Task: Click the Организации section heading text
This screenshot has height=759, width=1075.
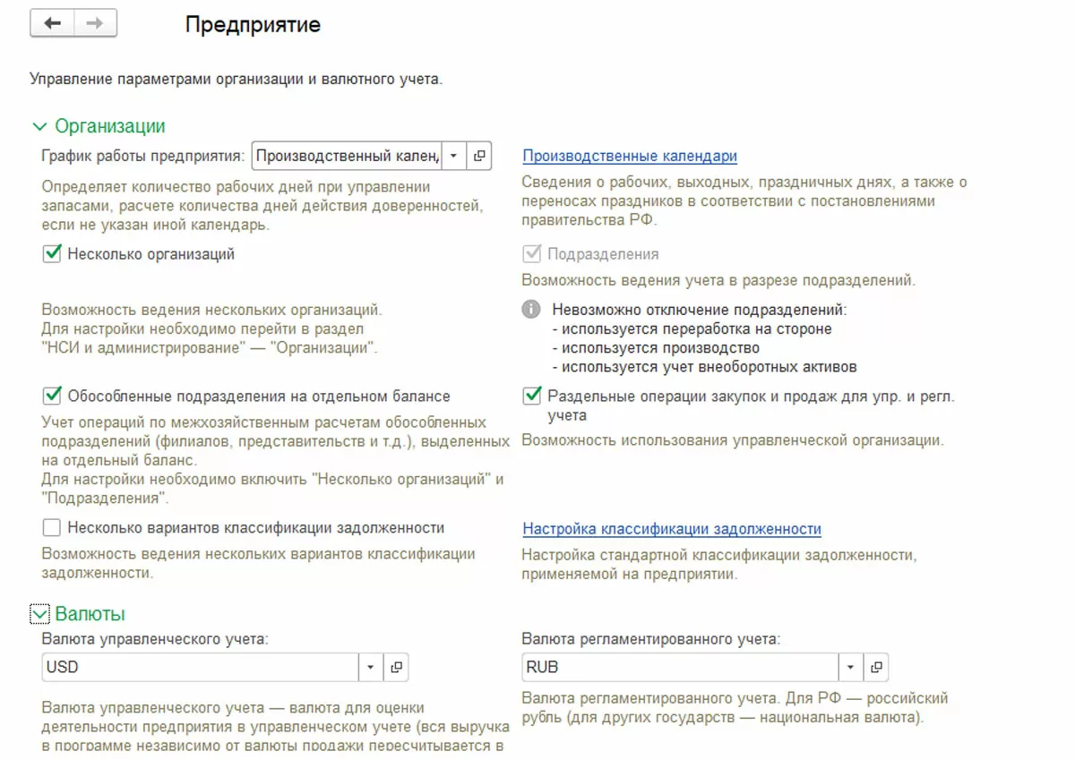Action: click(110, 127)
